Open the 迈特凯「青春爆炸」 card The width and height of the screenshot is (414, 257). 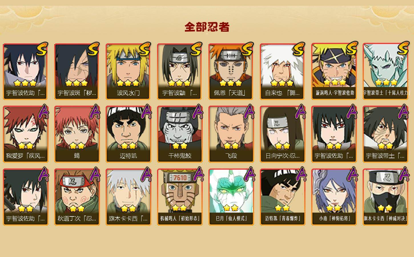coord(282,197)
